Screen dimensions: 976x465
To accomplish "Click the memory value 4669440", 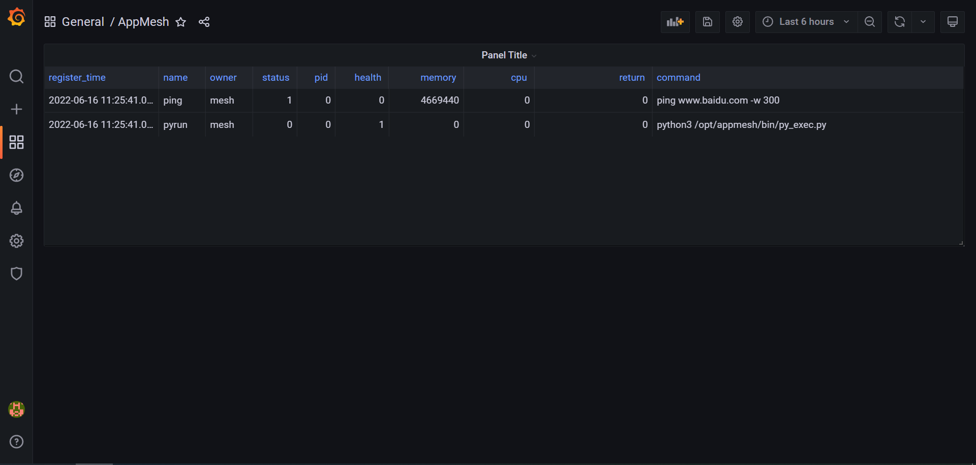I will coord(440,101).
